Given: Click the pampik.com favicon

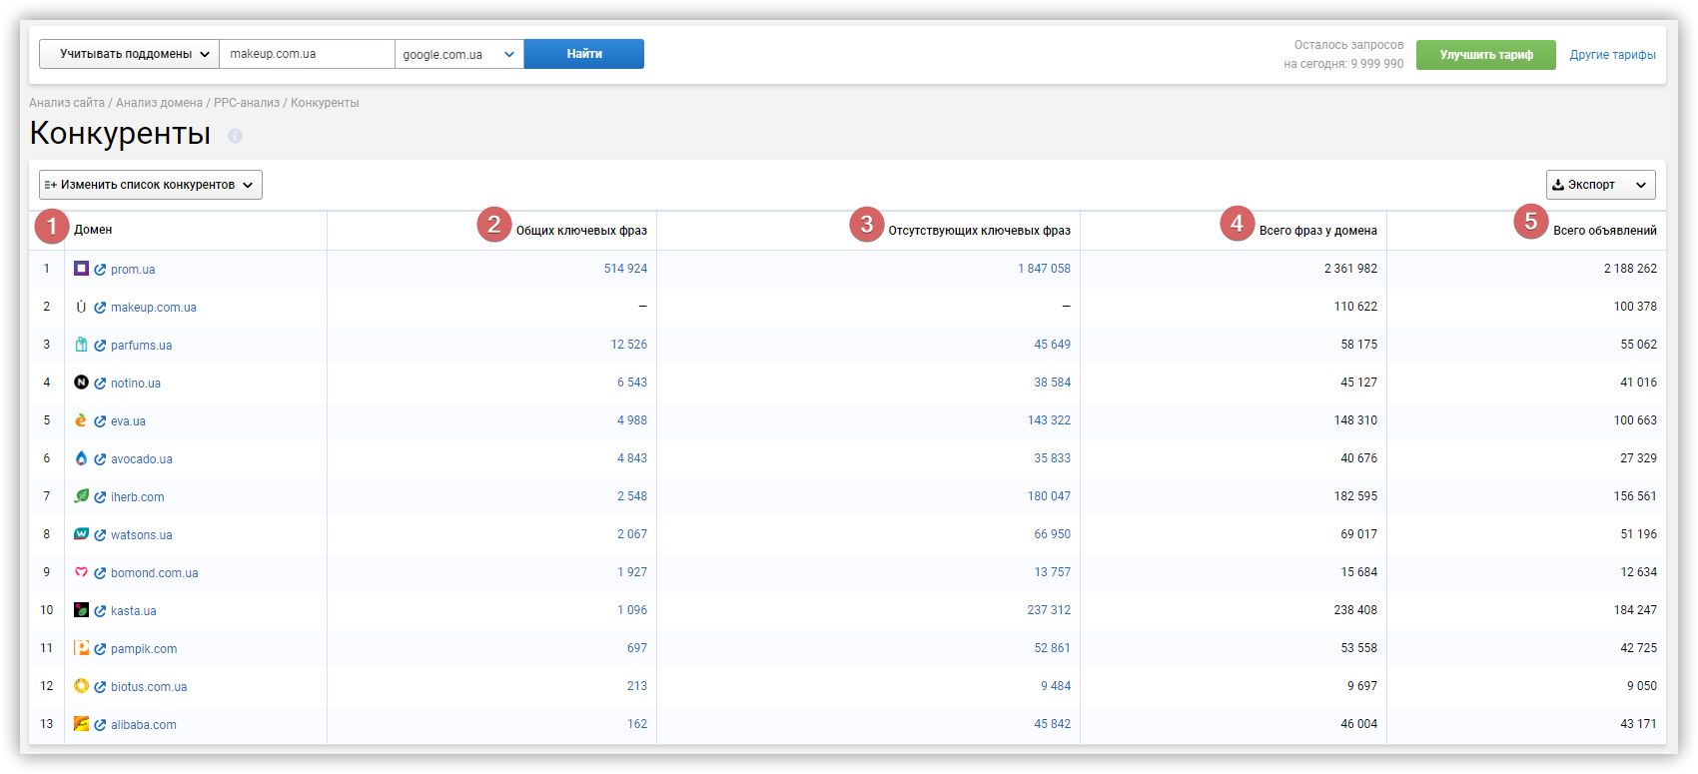Looking at the screenshot, I should coord(81,648).
